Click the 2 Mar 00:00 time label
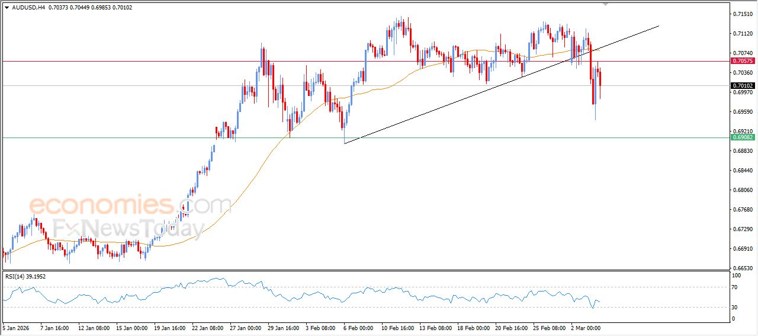This screenshot has height=336, width=758. click(x=586, y=327)
